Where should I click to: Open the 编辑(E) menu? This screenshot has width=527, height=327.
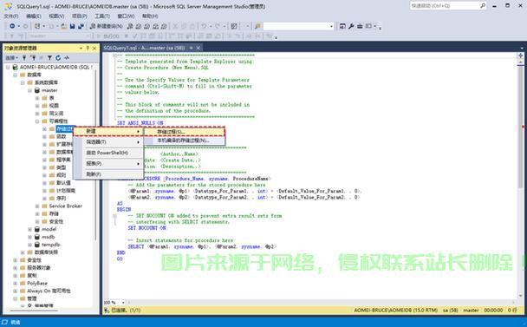click(x=34, y=16)
